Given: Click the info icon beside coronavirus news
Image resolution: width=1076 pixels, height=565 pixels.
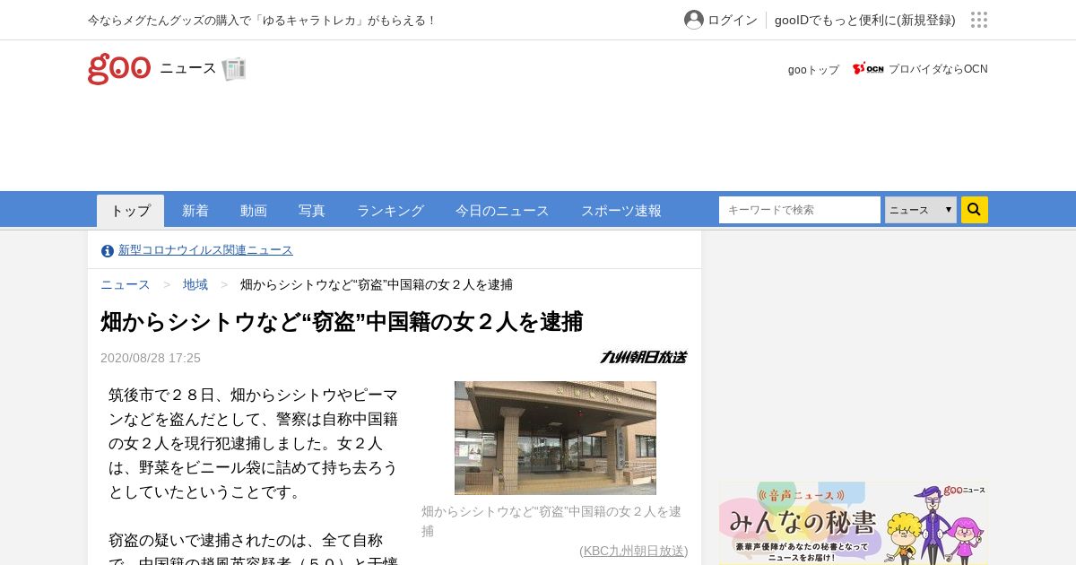Looking at the screenshot, I should tap(108, 250).
